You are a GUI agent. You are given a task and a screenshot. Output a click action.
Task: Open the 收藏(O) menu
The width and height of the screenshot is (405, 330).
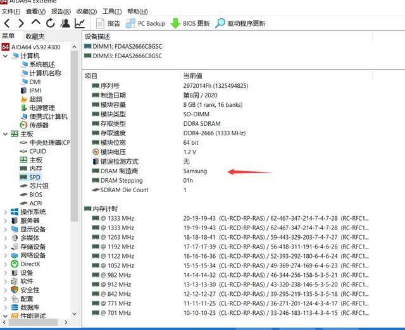[87, 11]
